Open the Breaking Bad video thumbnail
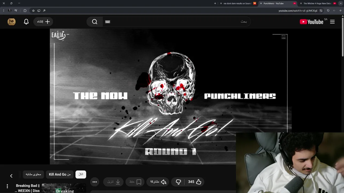344x193 pixels. click(x=64, y=188)
